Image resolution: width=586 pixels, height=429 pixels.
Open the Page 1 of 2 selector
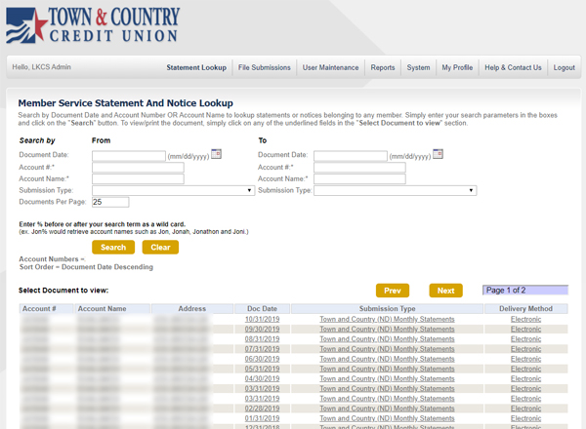coord(525,291)
